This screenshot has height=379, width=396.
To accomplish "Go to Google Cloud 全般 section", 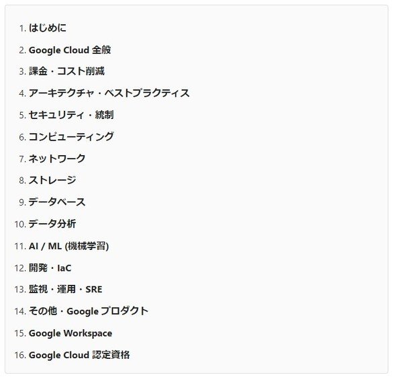I will coord(70,50).
